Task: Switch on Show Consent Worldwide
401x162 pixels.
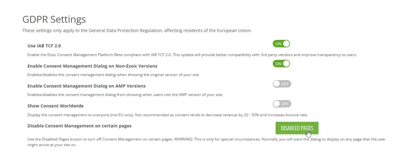Action: (x=282, y=104)
